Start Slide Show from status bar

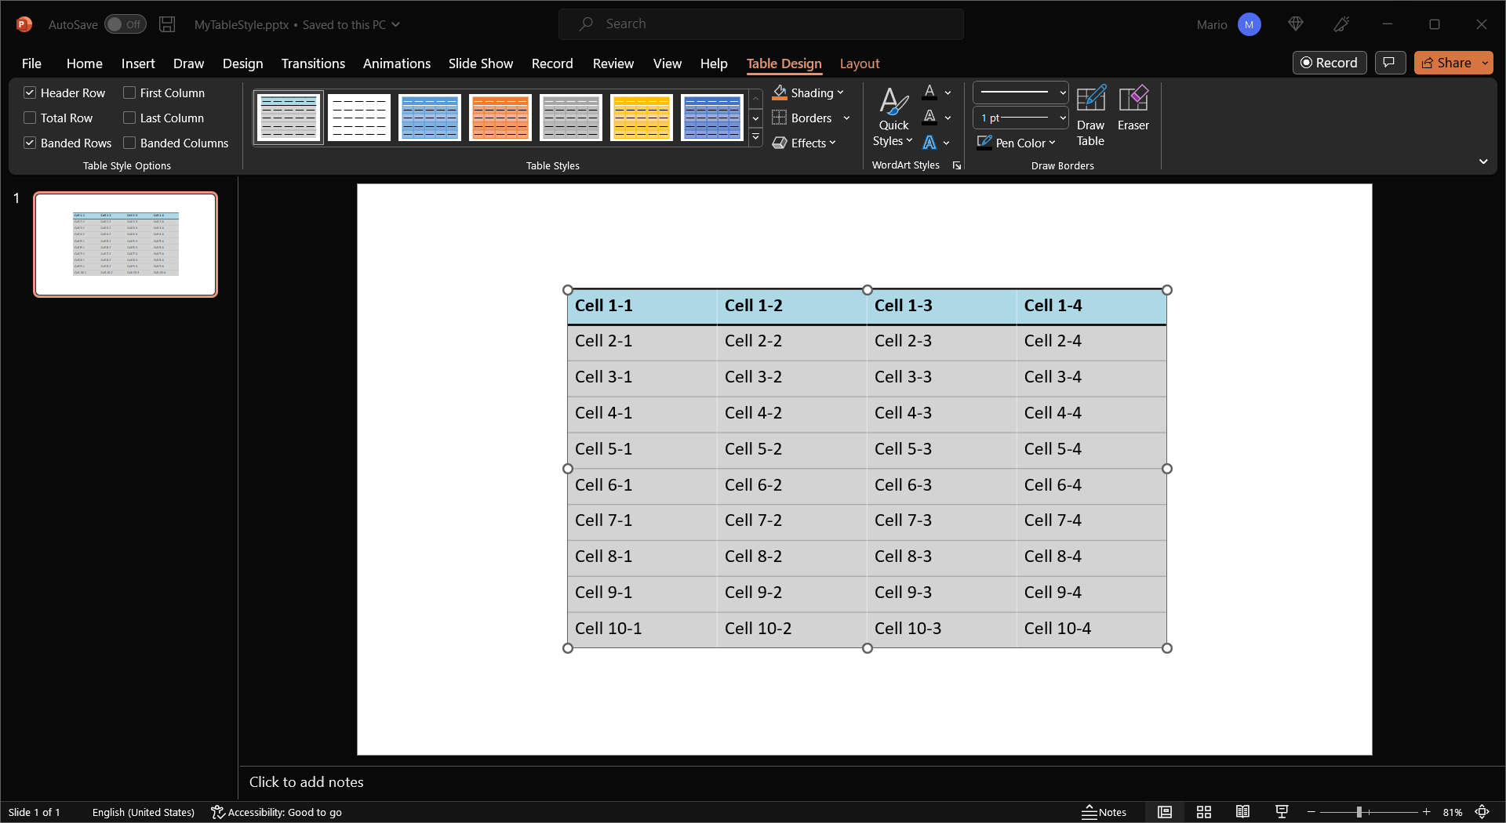(1282, 812)
